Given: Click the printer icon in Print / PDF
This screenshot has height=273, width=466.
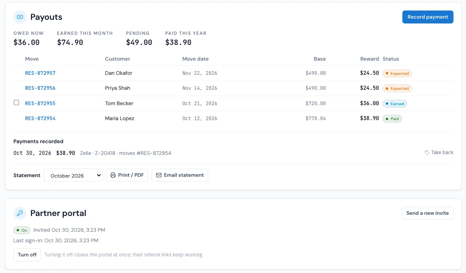Looking at the screenshot, I should 113,175.
